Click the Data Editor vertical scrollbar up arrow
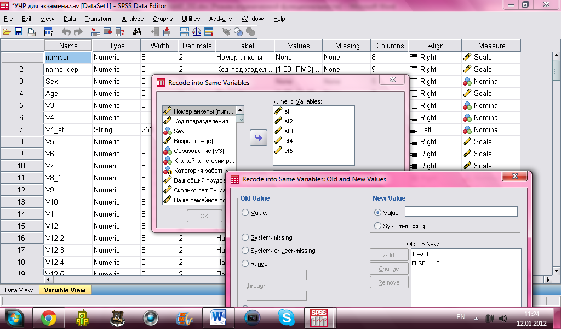The image size is (561, 329). point(557,56)
